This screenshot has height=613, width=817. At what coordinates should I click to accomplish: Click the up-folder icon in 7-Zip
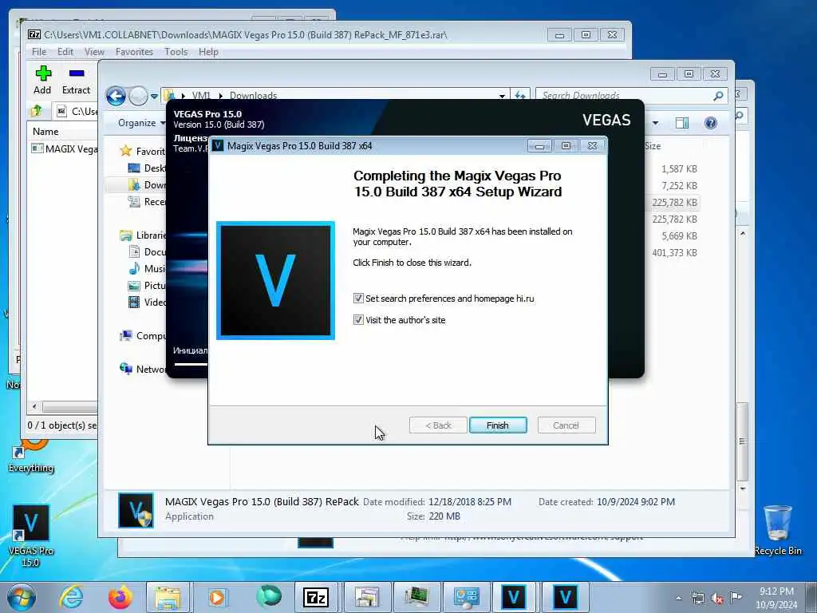(37, 111)
